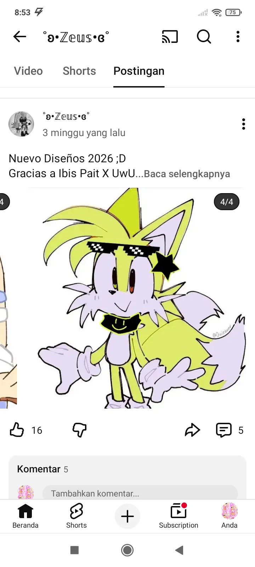
Task: Tap the plus create button
Action: pyautogui.click(x=127, y=516)
